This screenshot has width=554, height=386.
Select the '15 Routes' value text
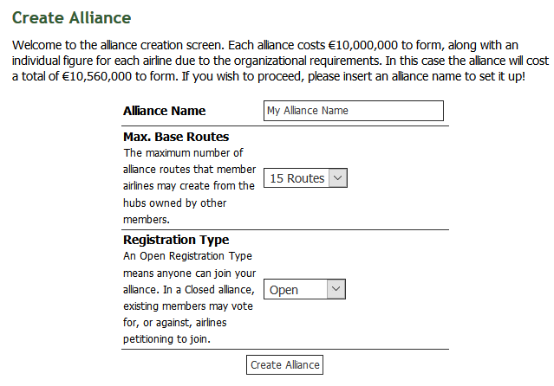pos(297,178)
